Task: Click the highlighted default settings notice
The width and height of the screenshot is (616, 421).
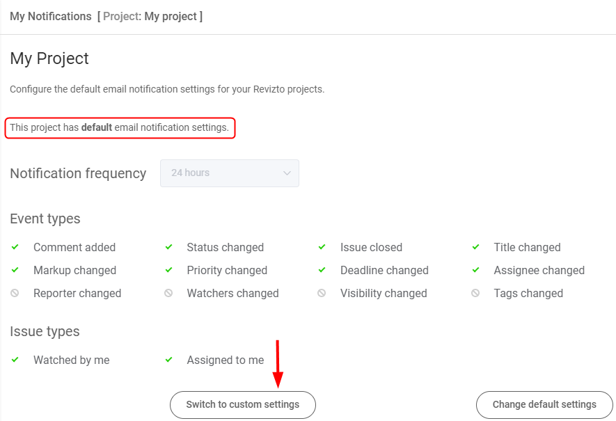Action: (x=120, y=128)
